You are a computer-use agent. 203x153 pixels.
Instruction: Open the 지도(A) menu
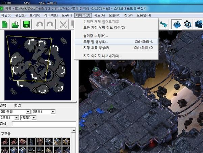[99, 15]
